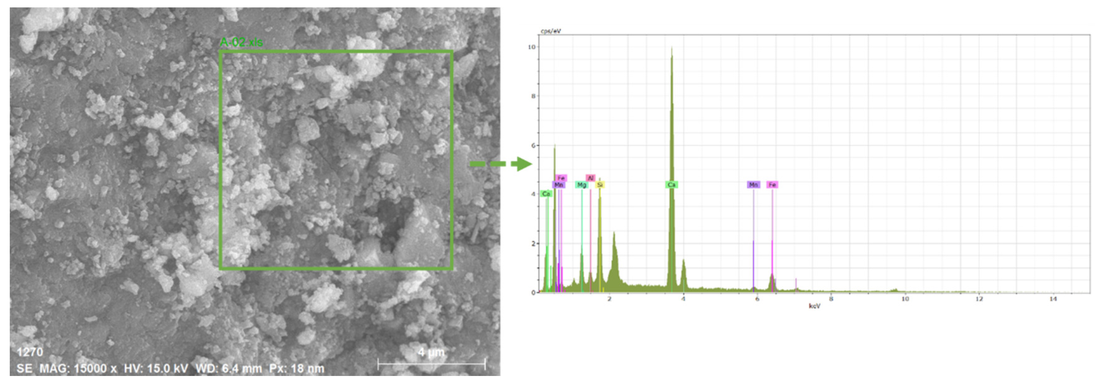Click the low-energy Ca label at left
The width and height of the screenshot is (1106, 385).
pos(546,194)
